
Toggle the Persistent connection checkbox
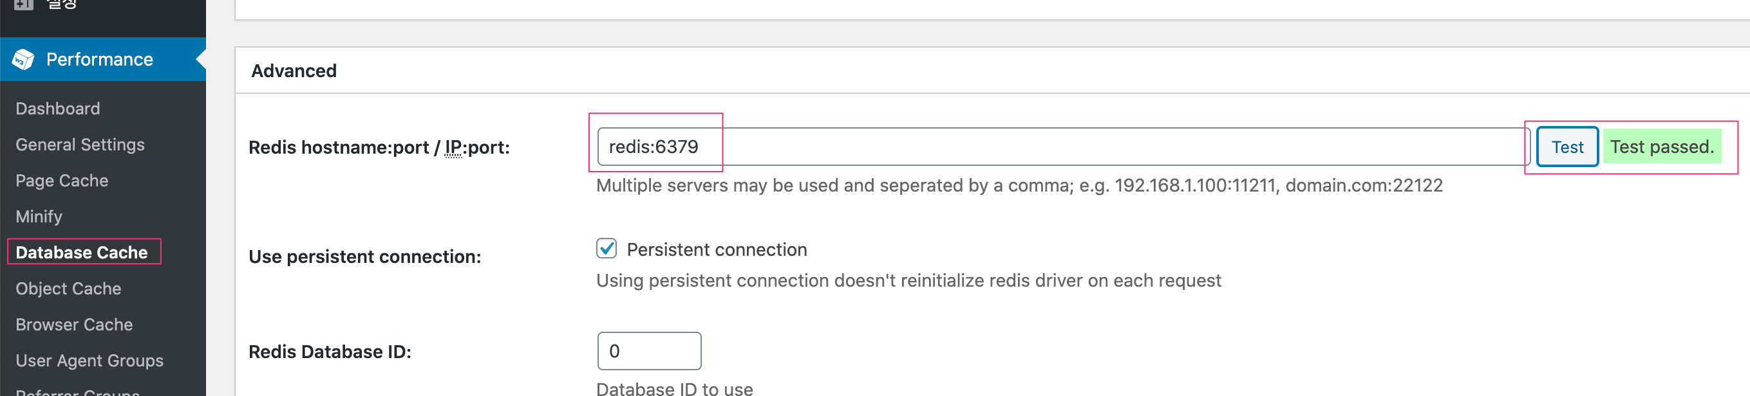pos(607,249)
